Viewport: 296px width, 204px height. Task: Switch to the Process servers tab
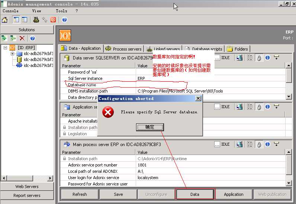tap(123, 49)
